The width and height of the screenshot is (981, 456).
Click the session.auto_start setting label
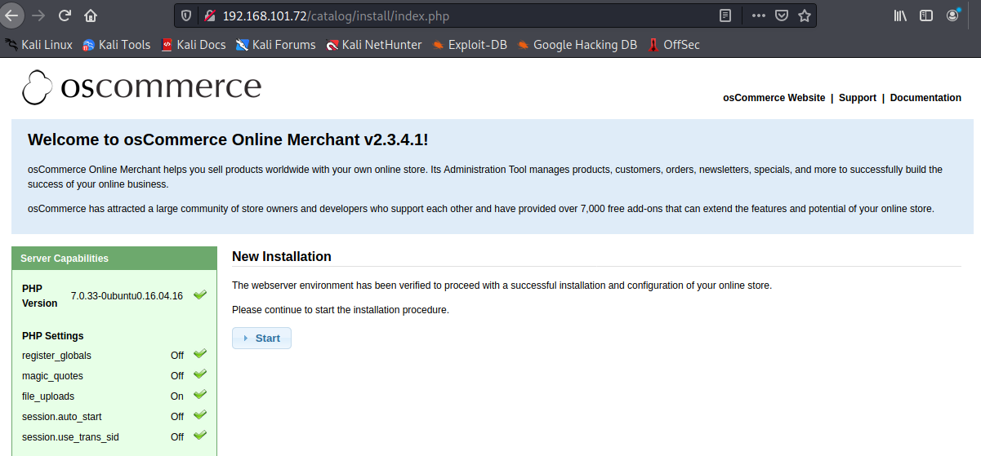pyautogui.click(x=62, y=417)
